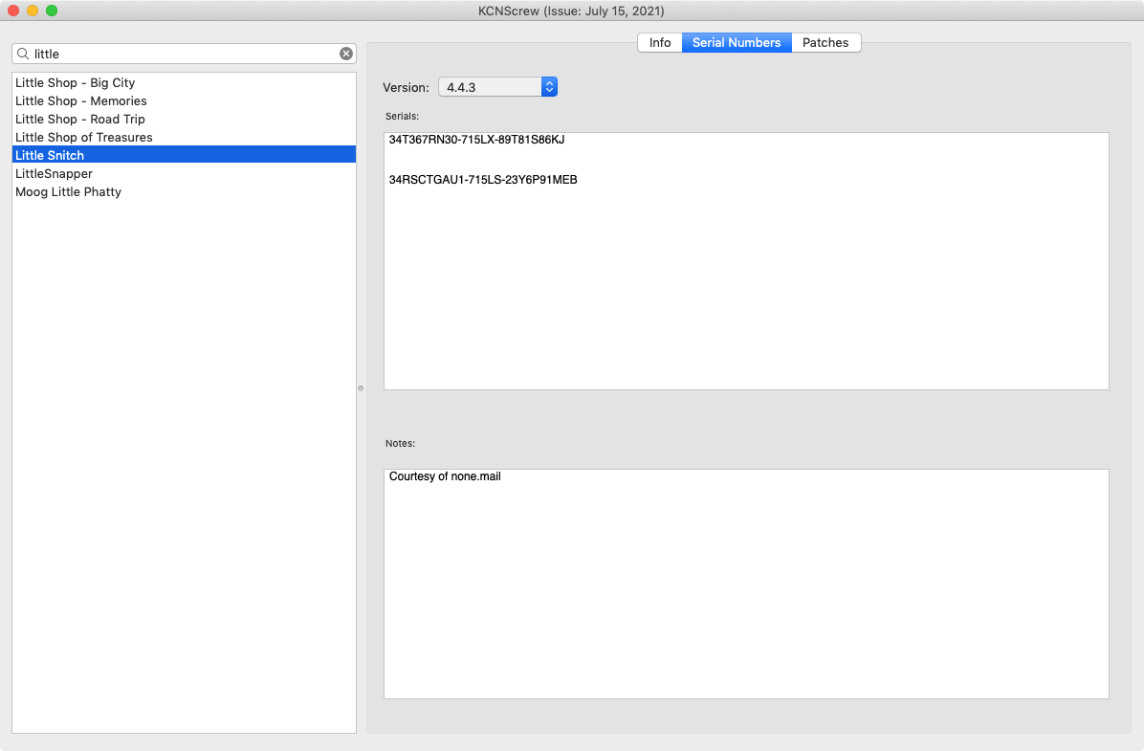Choose the "Little Shop - Memories" entry
This screenshot has width=1144, height=751.
[81, 101]
